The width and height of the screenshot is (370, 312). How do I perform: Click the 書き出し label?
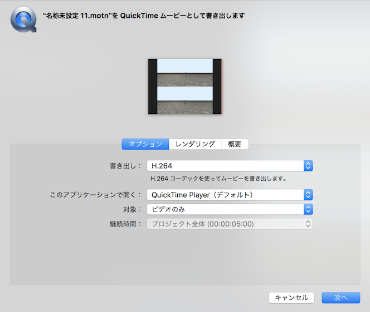coord(125,166)
